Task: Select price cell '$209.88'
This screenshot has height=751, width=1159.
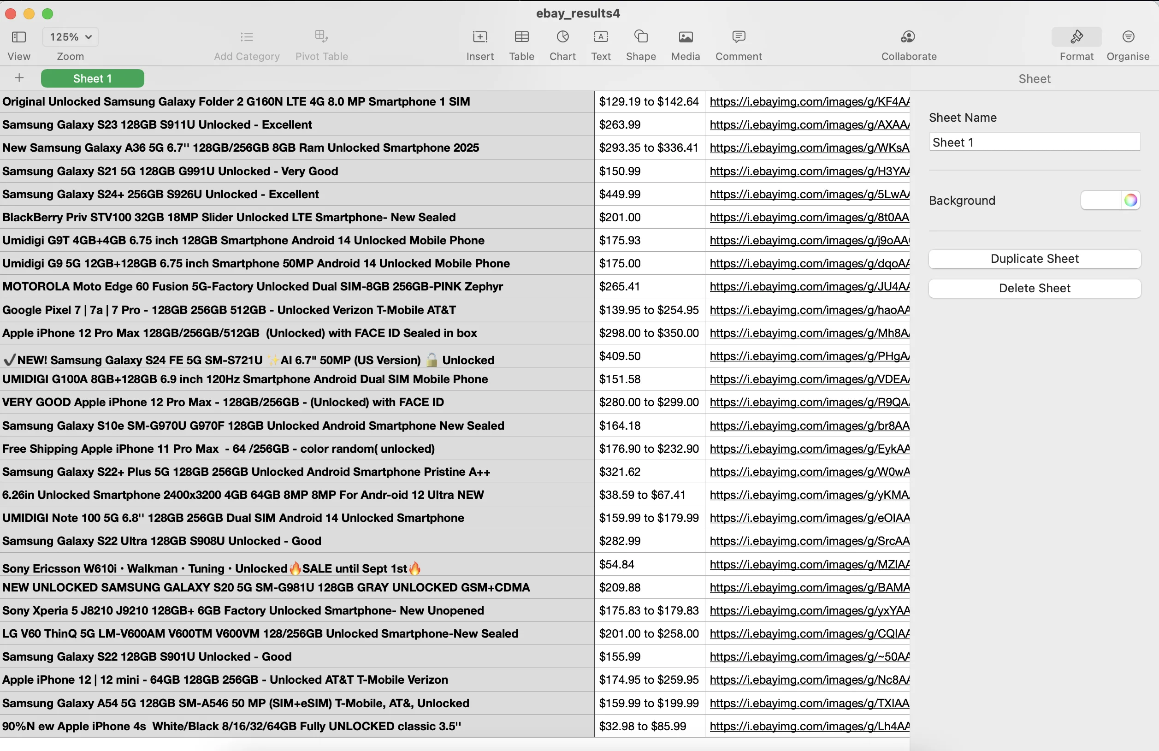Action: click(650, 587)
